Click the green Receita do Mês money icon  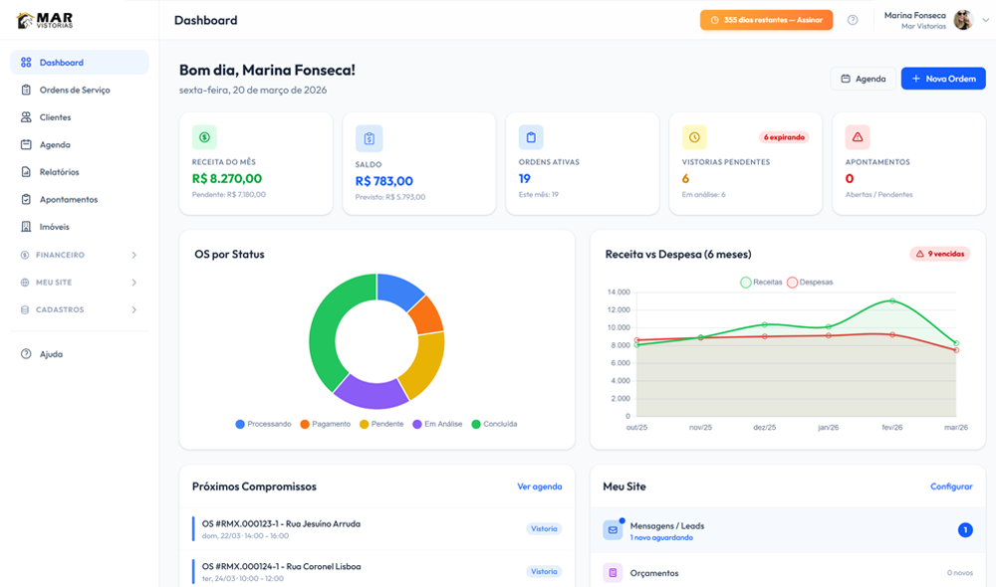tap(204, 137)
